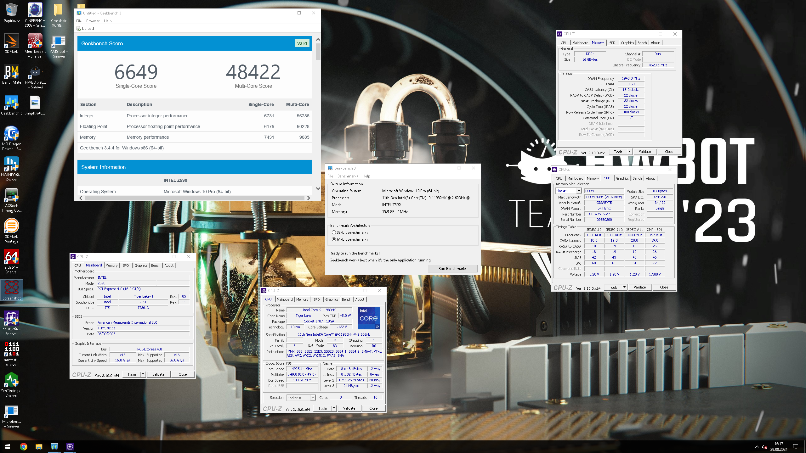Open File Explorer from taskbar
The width and height of the screenshot is (806, 453).
coord(39,446)
